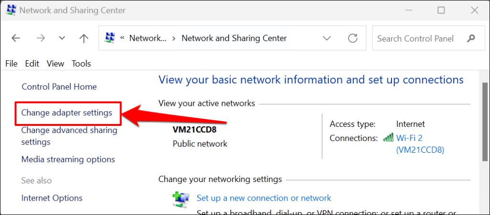Click the Wi-Fi signal bars icon
490x215 pixels.
[x=388, y=138]
